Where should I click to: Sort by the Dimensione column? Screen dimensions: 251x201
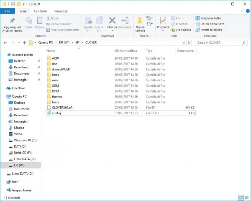coord(185,51)
